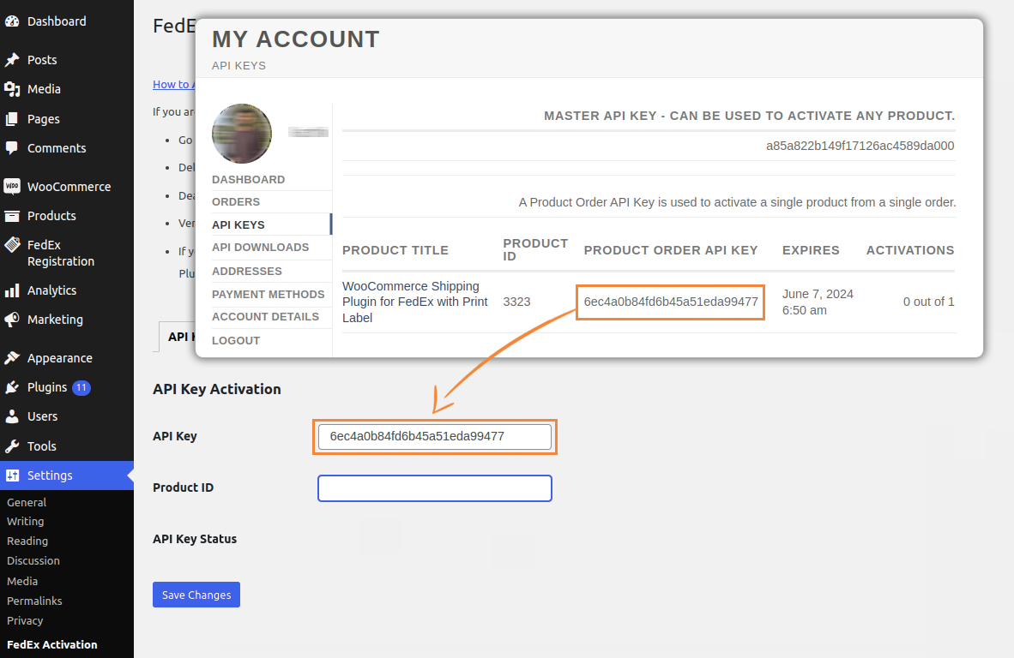Click the WooCommerce Shipping Plugin product title

click(415, 302)
